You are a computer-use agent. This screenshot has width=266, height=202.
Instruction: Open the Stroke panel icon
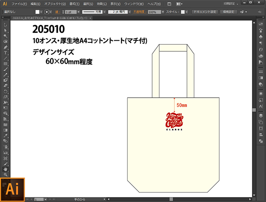click(261, 71)
